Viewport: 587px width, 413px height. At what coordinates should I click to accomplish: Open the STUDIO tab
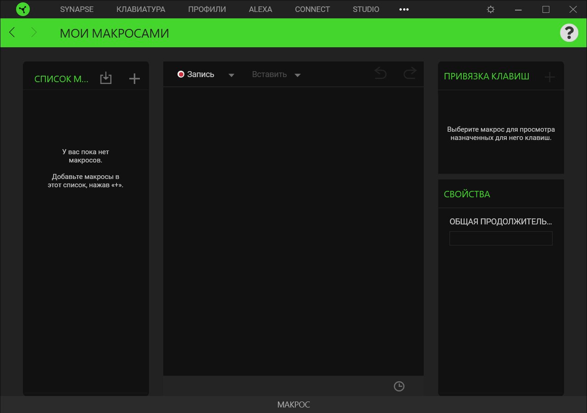click(x=366, y=9)
